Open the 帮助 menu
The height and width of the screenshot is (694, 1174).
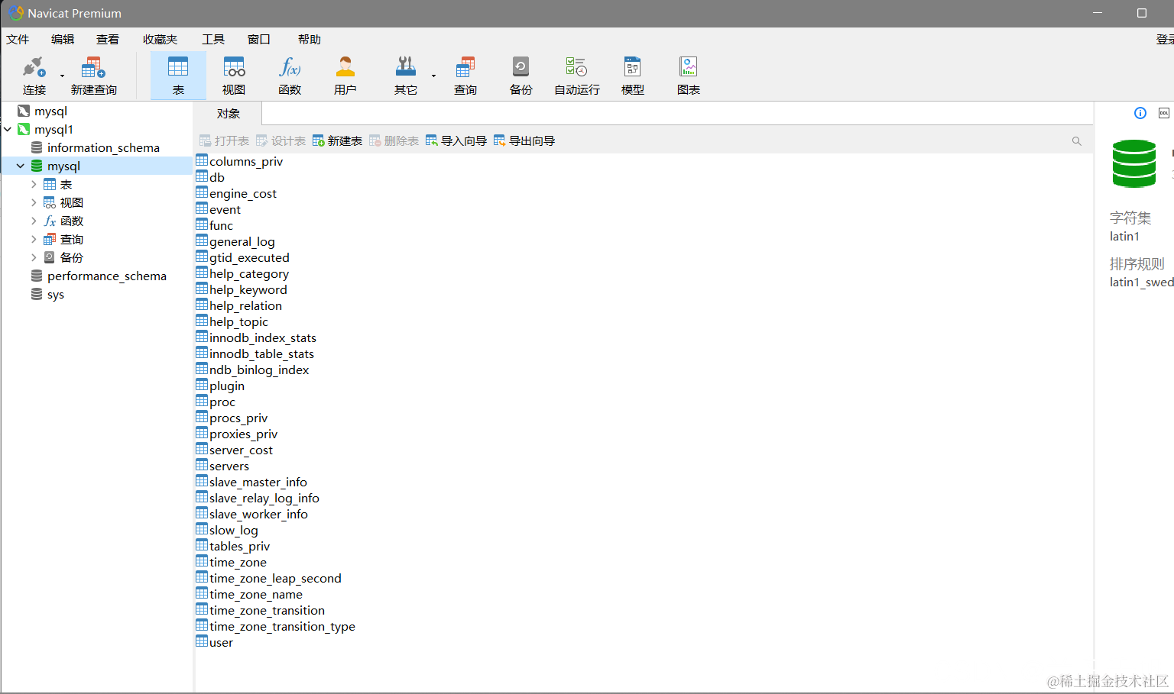point(310,40)
